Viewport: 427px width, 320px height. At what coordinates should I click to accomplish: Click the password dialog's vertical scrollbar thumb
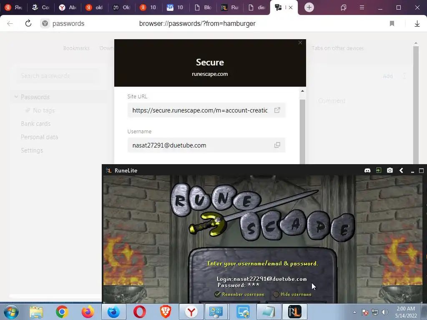click(x=302, y=131)
